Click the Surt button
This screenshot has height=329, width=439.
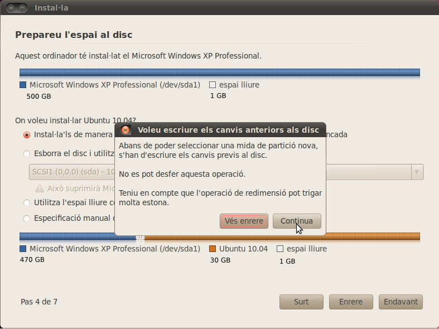[301, 302]
